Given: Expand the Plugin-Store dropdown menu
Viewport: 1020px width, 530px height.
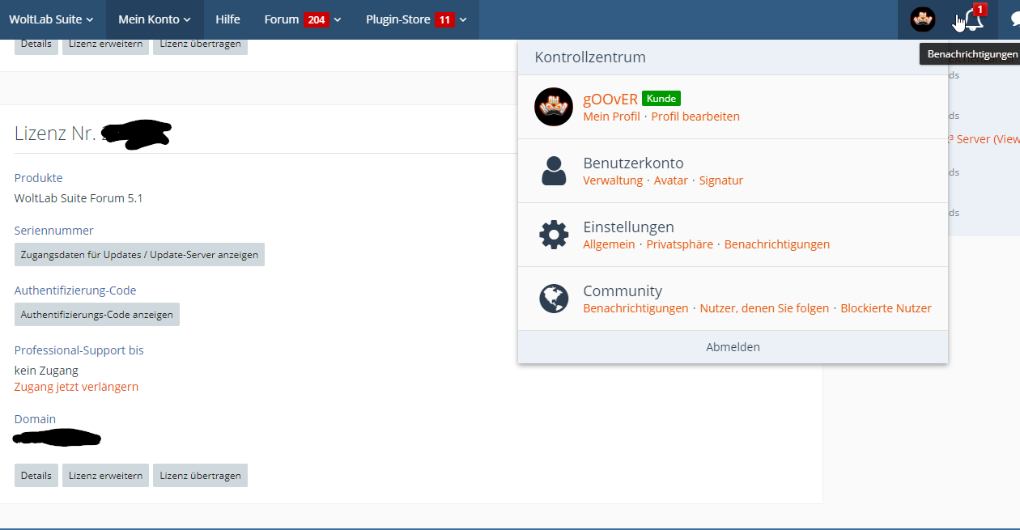Looking at the screenshot, I should pyautogui.click(x=416, y=19).
